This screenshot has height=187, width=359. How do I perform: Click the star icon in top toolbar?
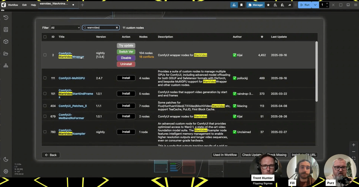pyautogui.click(x=268, y=5)
